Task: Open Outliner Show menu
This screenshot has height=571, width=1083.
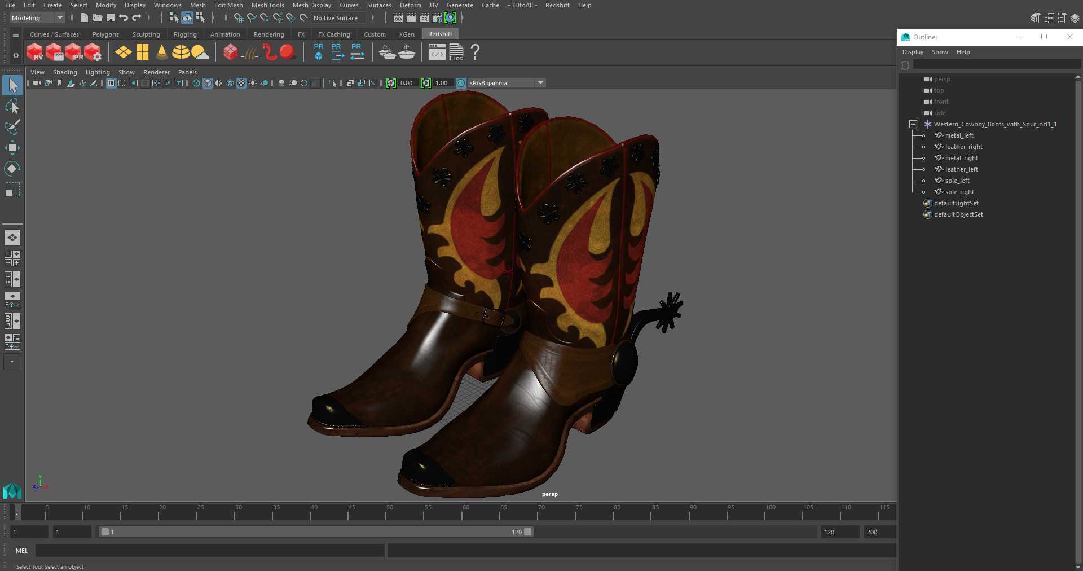Action: 940,52
